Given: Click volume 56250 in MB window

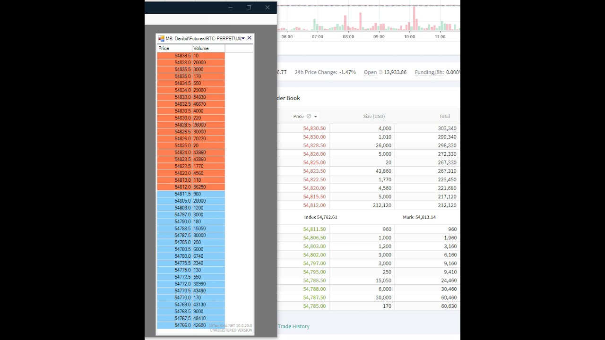Looking at the screenshot, I should [199, 187].
